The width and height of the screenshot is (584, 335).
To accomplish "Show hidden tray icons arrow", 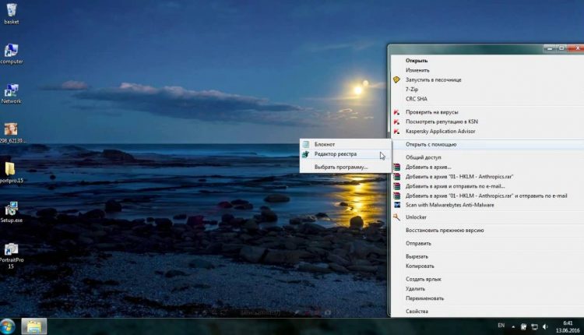I will click(x=513, y=326).
